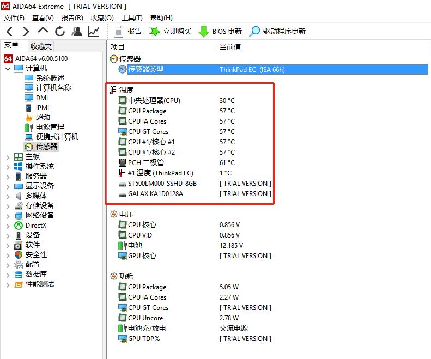The width and height of the screenshot is (431, 359).
Task: Open BIOS 更新 from toolbar
Action: coord(220,32)
